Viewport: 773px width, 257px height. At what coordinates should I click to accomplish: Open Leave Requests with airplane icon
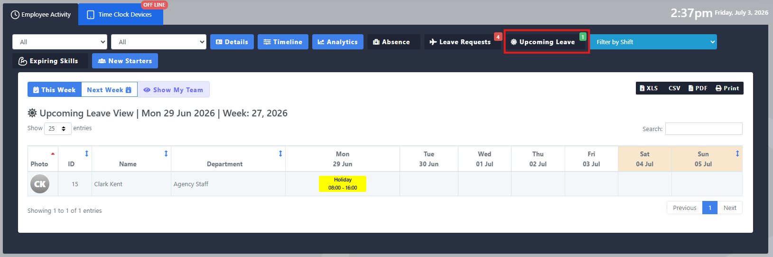(x=462, y=42)
